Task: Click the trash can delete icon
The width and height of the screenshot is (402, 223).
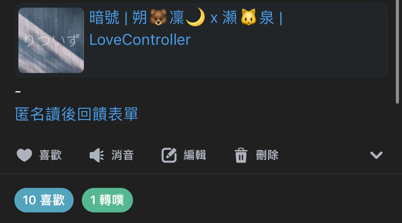Action: coord(241,155)
